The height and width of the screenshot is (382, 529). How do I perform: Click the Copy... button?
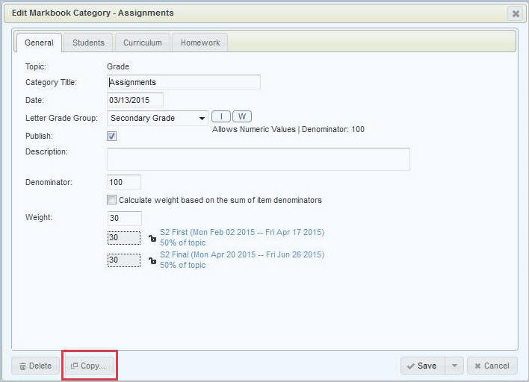pyautogui.click(x=88, y=366)
